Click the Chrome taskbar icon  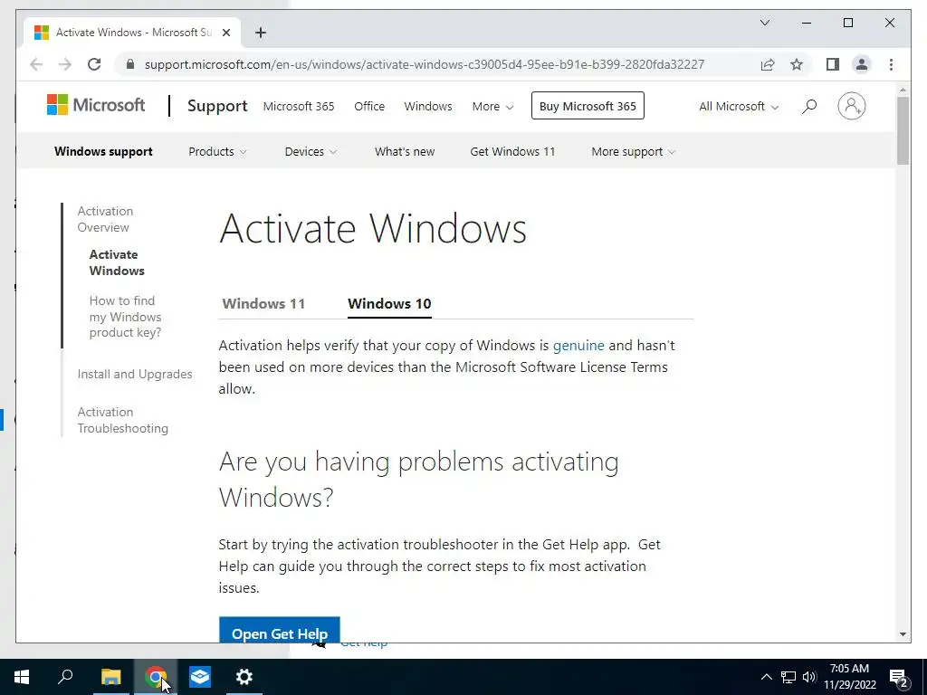pyautogui.click(x=156, y=677)
